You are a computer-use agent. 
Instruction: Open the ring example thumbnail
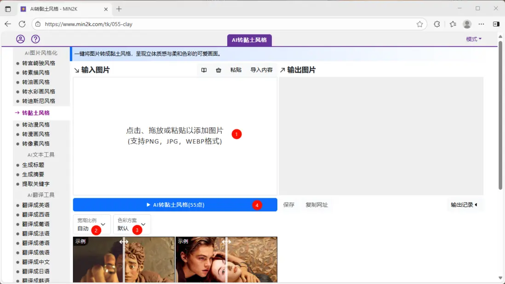coord(124,260)
